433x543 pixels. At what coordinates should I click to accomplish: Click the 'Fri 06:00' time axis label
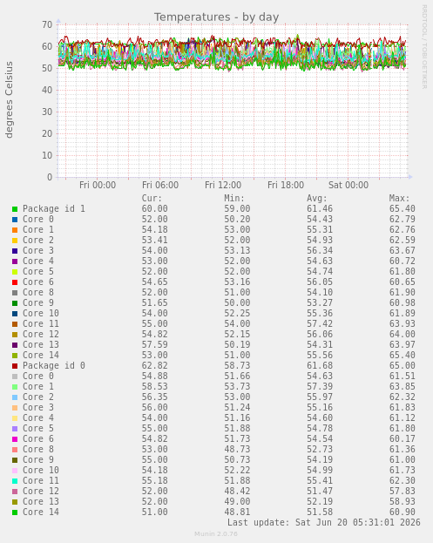[160, 185]
